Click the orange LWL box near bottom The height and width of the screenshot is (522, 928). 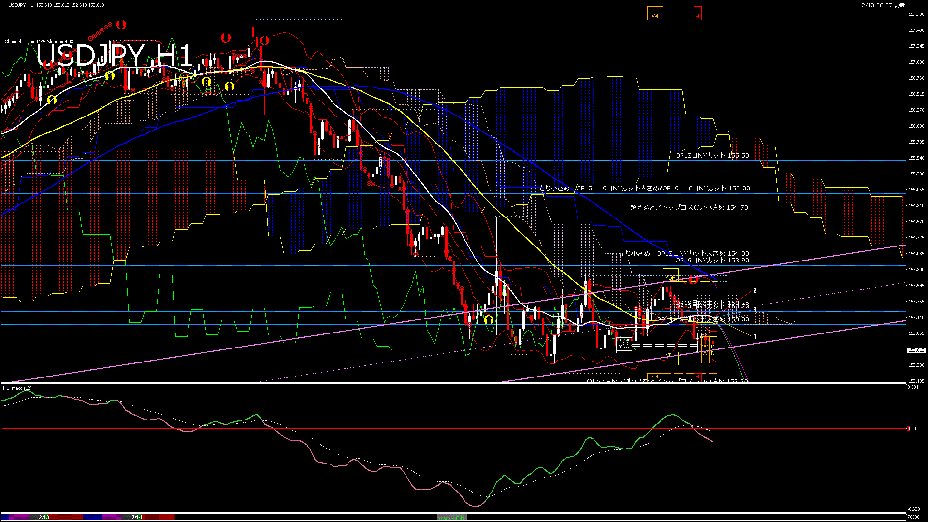coord(654,377)
